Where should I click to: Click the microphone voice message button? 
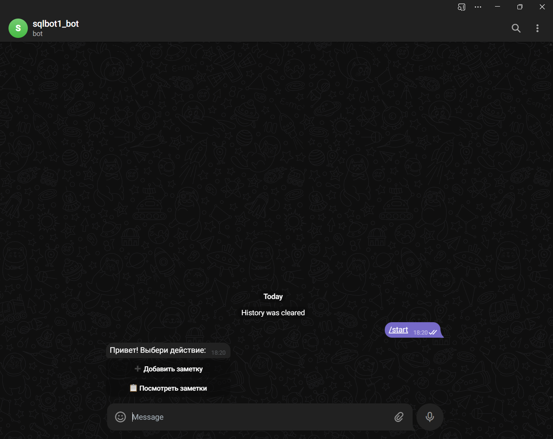[x=430, y=417]
